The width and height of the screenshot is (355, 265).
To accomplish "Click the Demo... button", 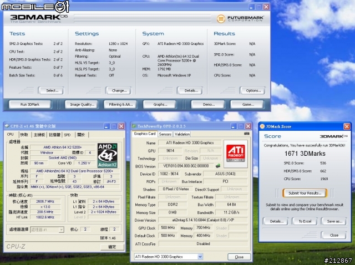I will 209,105.
